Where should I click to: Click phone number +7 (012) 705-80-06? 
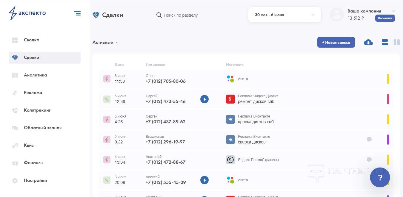[x=166, y=81]
